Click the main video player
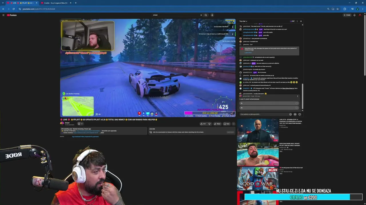Screen dimensions: 366x205 click(148, 68)
